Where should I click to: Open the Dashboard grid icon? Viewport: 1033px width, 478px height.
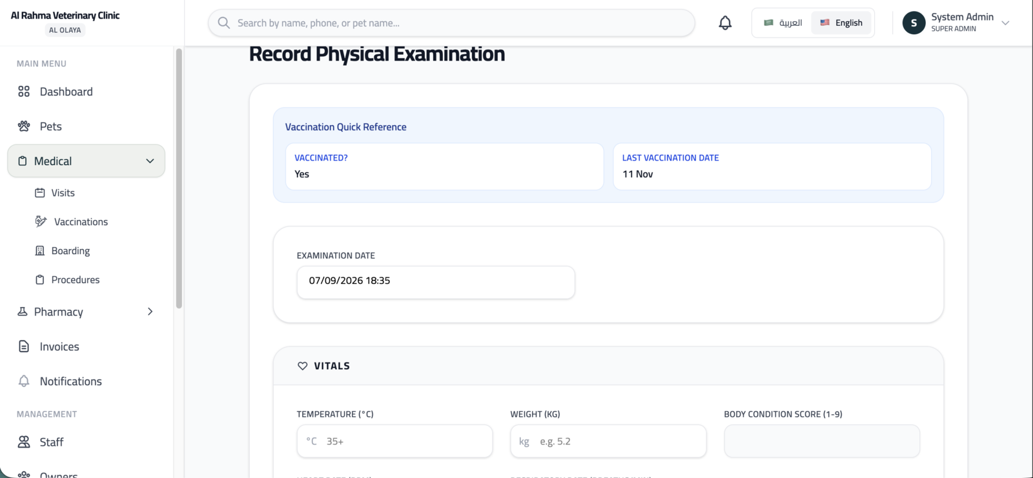tap(24, 92)
